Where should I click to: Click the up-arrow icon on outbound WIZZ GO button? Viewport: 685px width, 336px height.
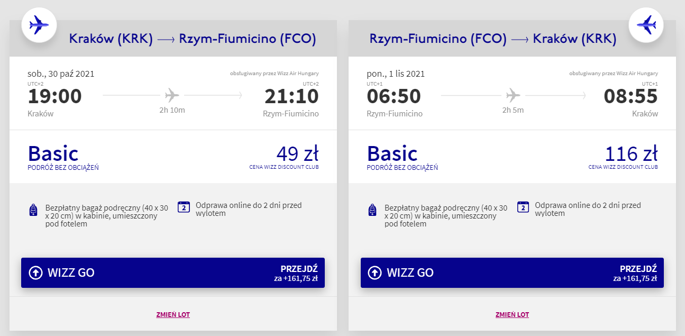[x=35, y=273]
